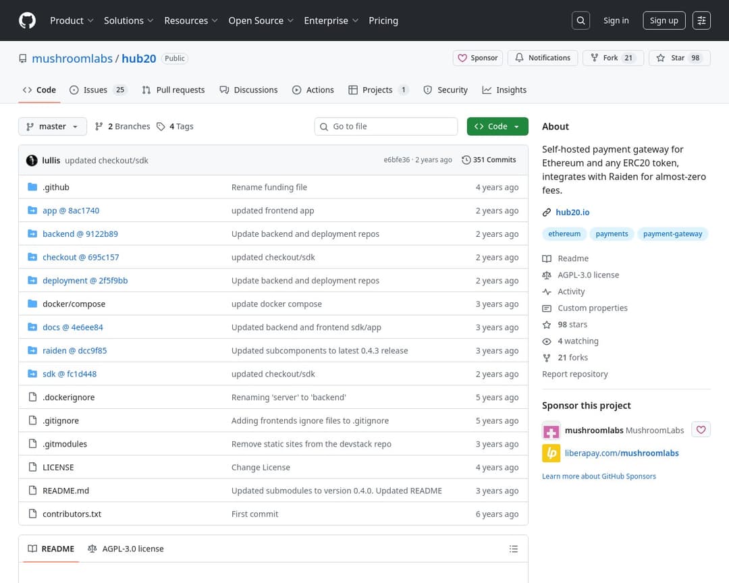Click the file icon next to LICENSE
729x583 pixels.
click(32, 467)
